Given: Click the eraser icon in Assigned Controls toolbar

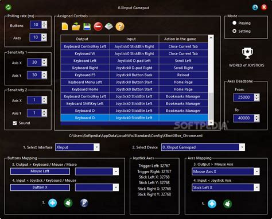Looking at the screenshot, I should click(x=109, y=26).
